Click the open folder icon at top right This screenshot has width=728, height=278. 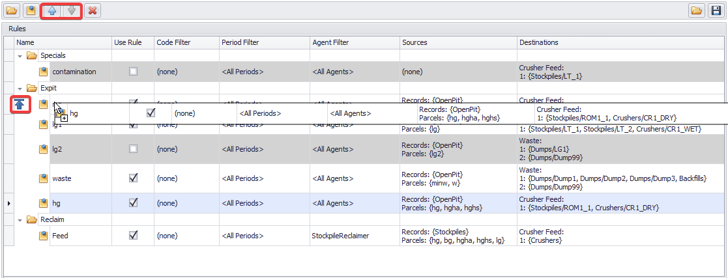(x=697, y=10)
